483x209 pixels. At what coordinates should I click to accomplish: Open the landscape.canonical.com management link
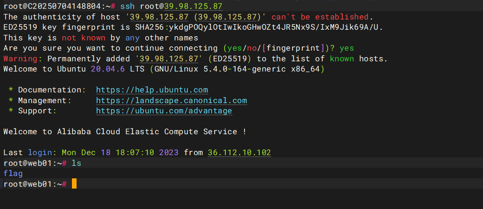(x=171, y=100)
